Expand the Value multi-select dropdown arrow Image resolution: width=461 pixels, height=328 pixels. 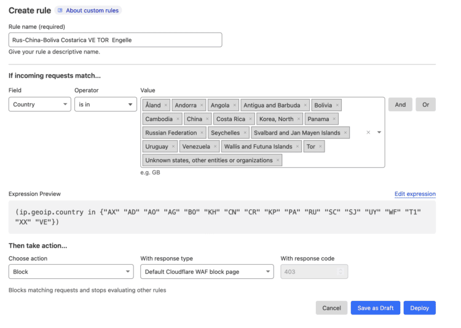379,132
